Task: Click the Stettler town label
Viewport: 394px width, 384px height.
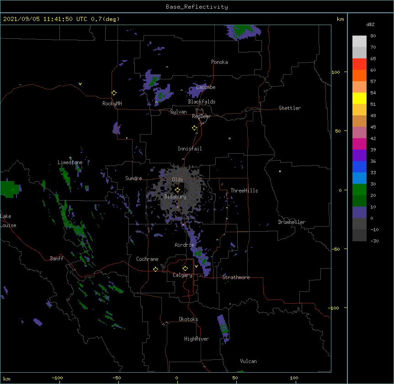Action: pyautogui.click(x=290, y=108)
